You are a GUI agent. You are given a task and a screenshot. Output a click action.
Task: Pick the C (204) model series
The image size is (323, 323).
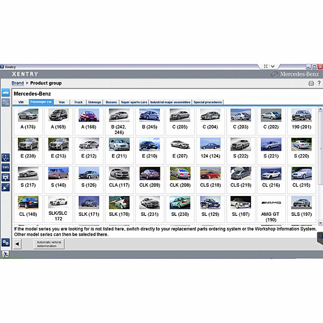210,121
